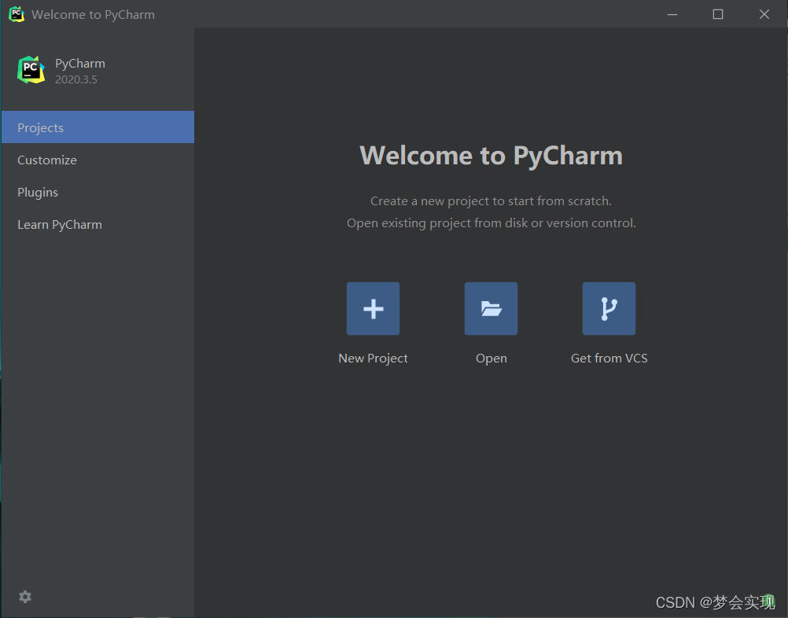Maximize the Welcome to PyCharm window
Screen dimensions: 788x618
pyautogui.click(x=718, y=15)
